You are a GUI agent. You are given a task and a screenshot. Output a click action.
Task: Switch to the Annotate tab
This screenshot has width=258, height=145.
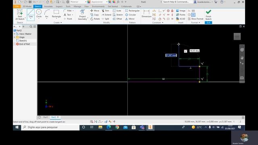(x=48, y=6)
